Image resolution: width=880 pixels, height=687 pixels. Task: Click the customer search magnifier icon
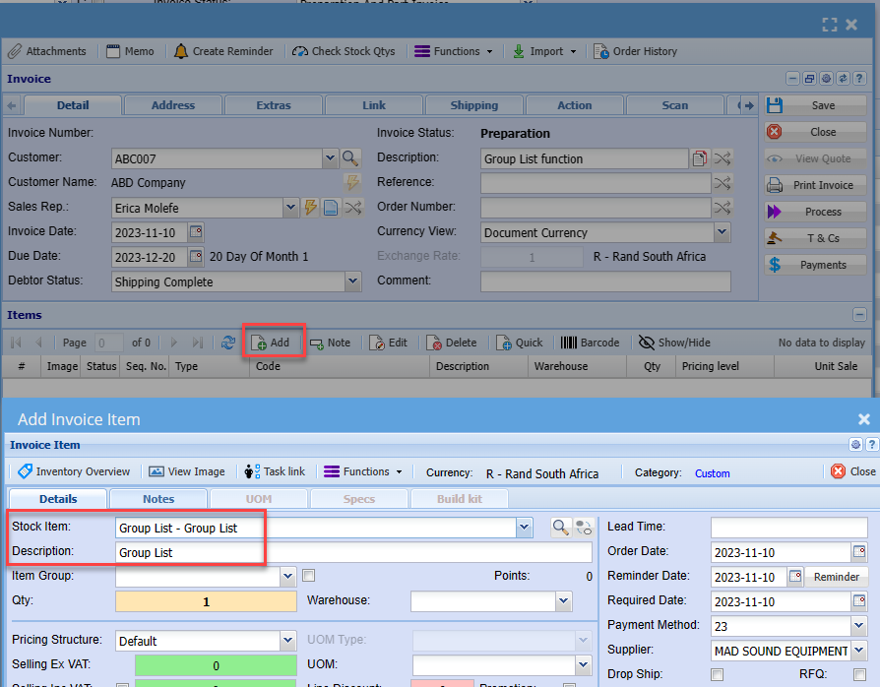coord(350,157)
